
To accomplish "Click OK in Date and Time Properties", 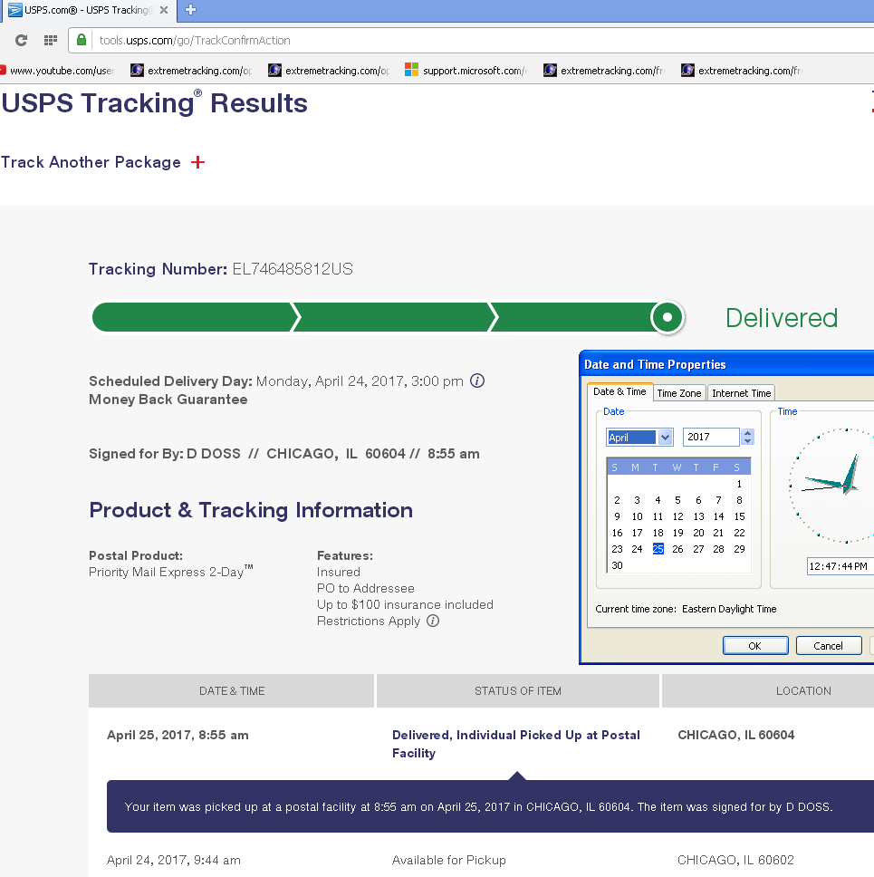I will point(754,645).
